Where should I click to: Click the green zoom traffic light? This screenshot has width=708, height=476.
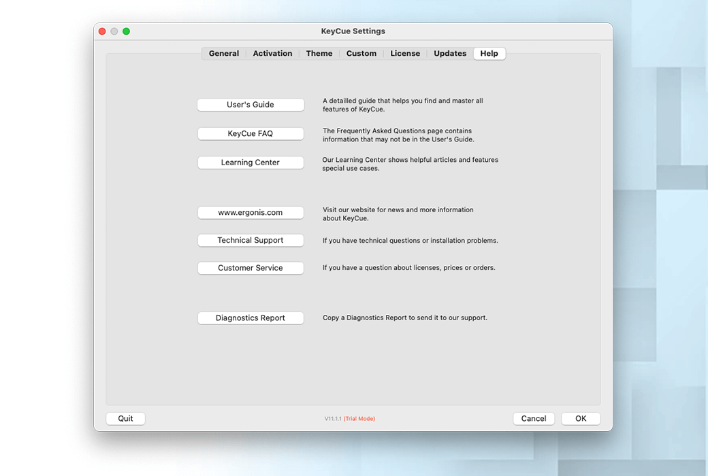(126, 31)
